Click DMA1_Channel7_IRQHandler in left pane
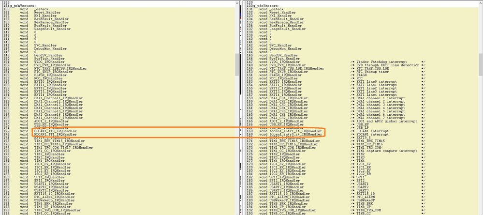Screen dimensions: 483x215 pyautogui.click(x=59, y=118)
